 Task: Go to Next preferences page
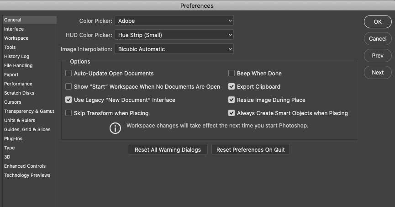pyautogui.click(x=378, y=72)
